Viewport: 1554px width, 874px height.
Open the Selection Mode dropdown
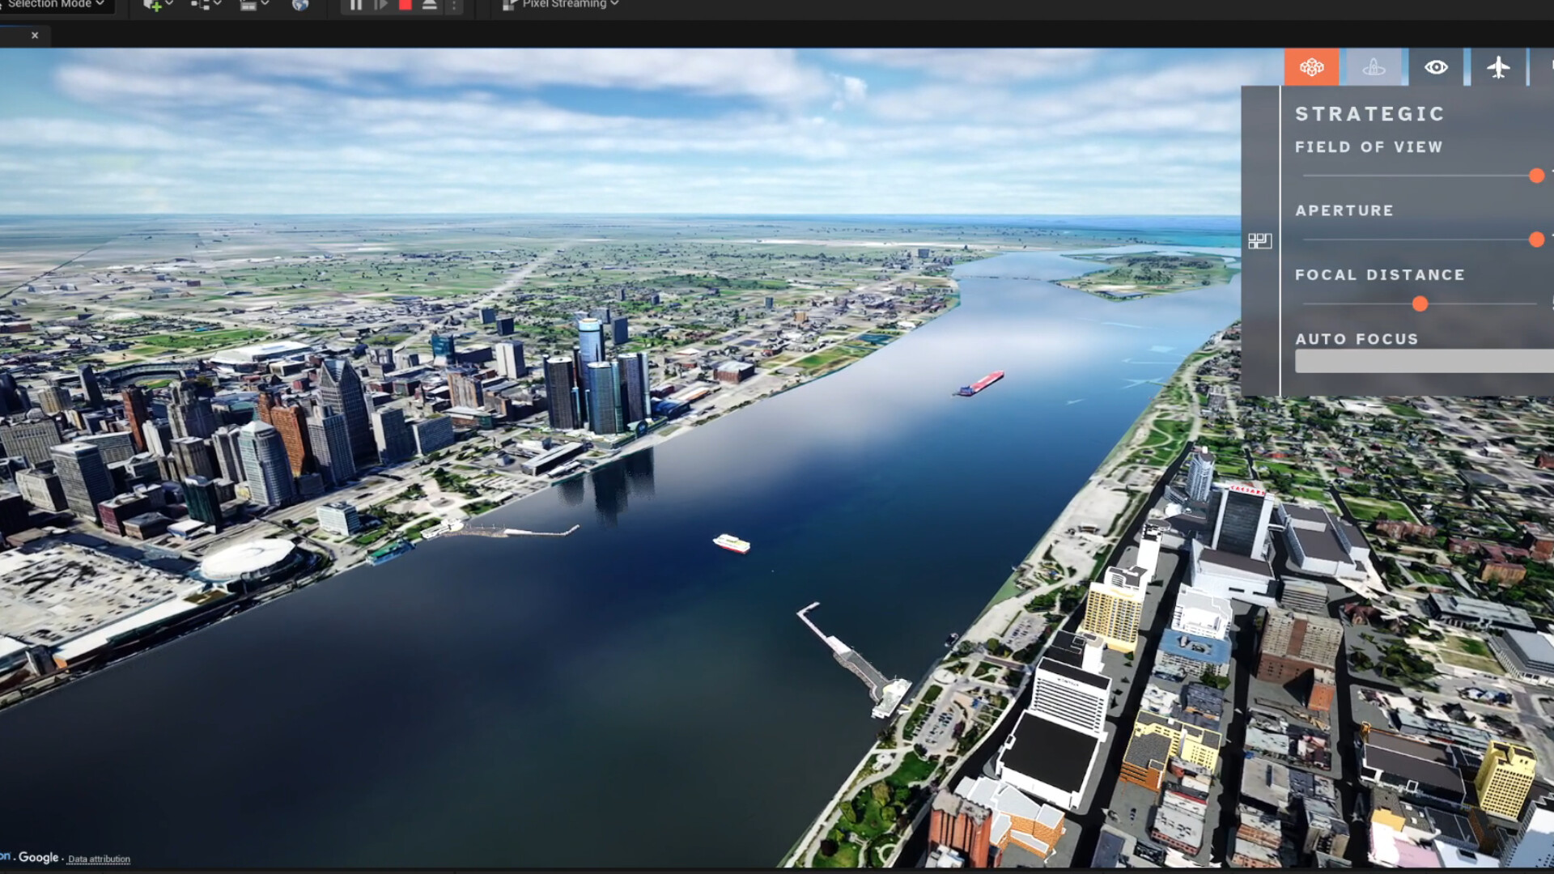pos(53,4)
